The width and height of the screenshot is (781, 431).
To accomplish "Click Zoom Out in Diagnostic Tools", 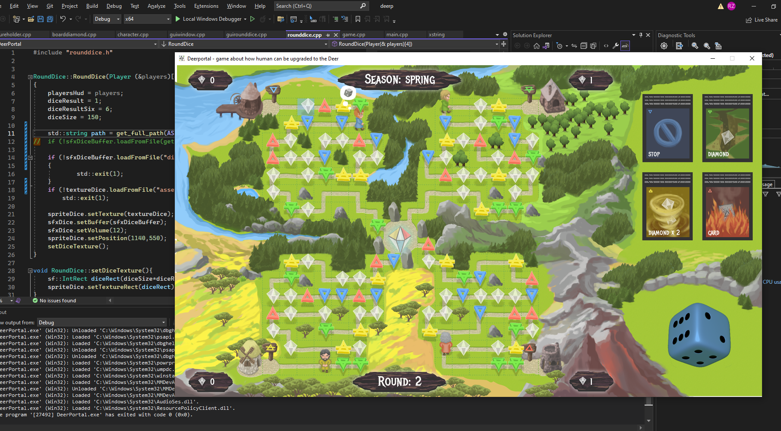I will pyautogui.click(x=707, y=46).
